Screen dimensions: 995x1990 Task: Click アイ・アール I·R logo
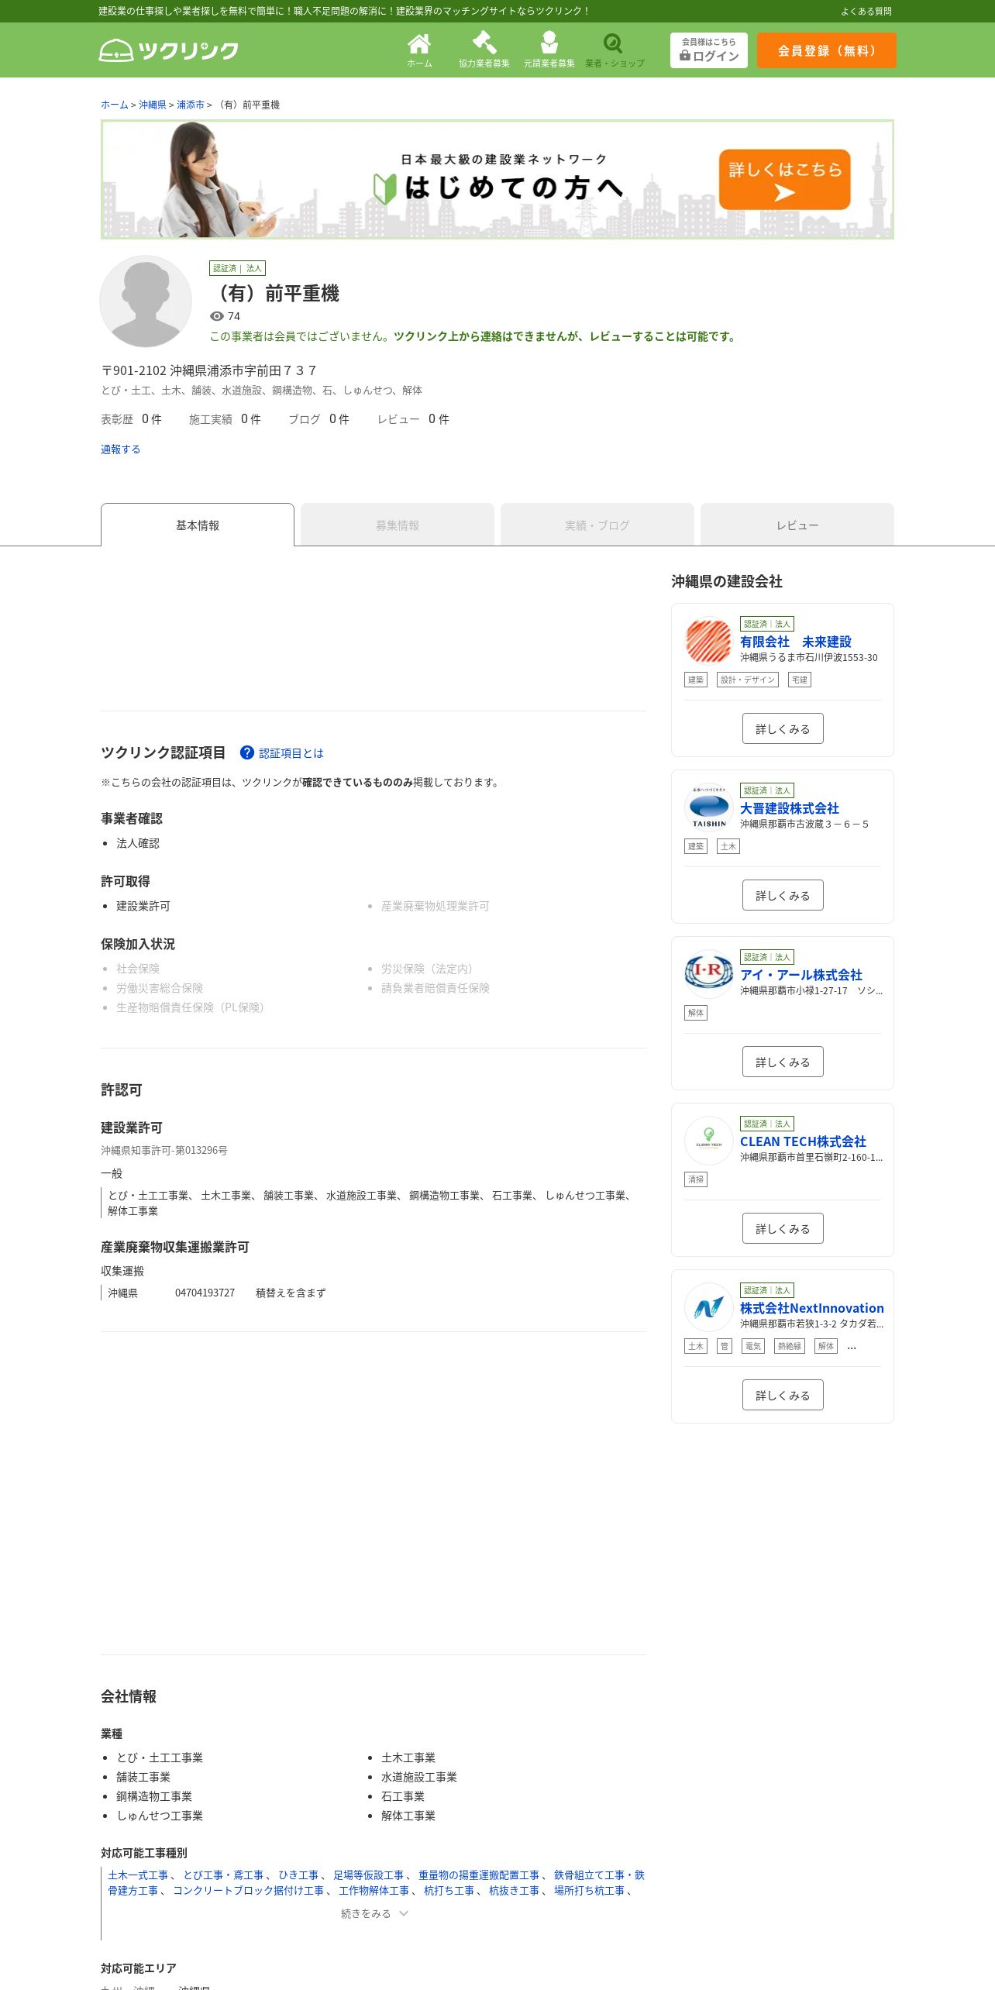pos(708,973)
